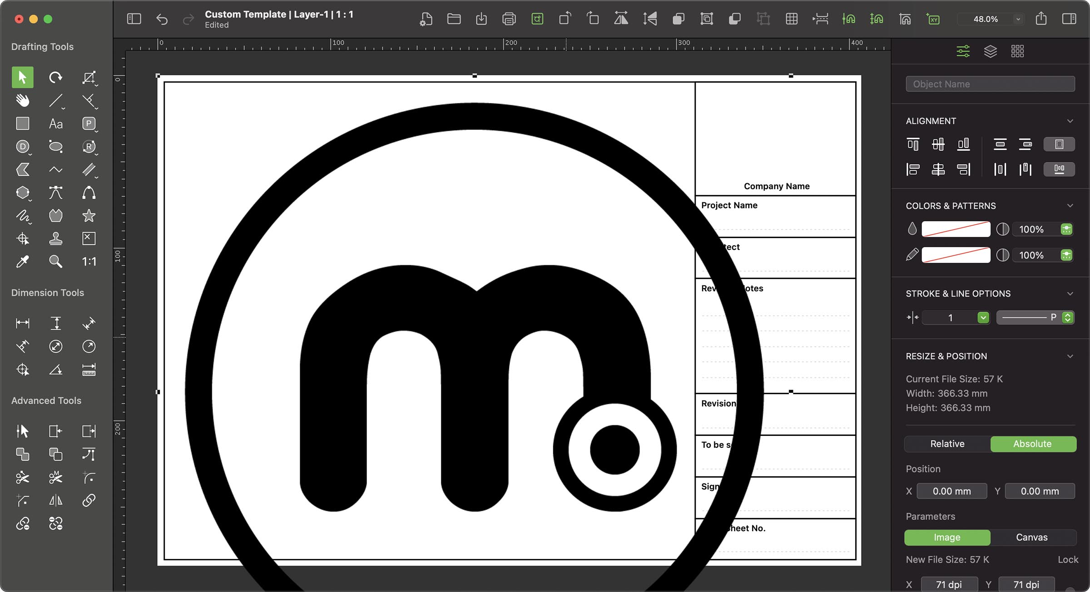
Task: Click the Rotate tool icon
Action: tap(55, 77)
